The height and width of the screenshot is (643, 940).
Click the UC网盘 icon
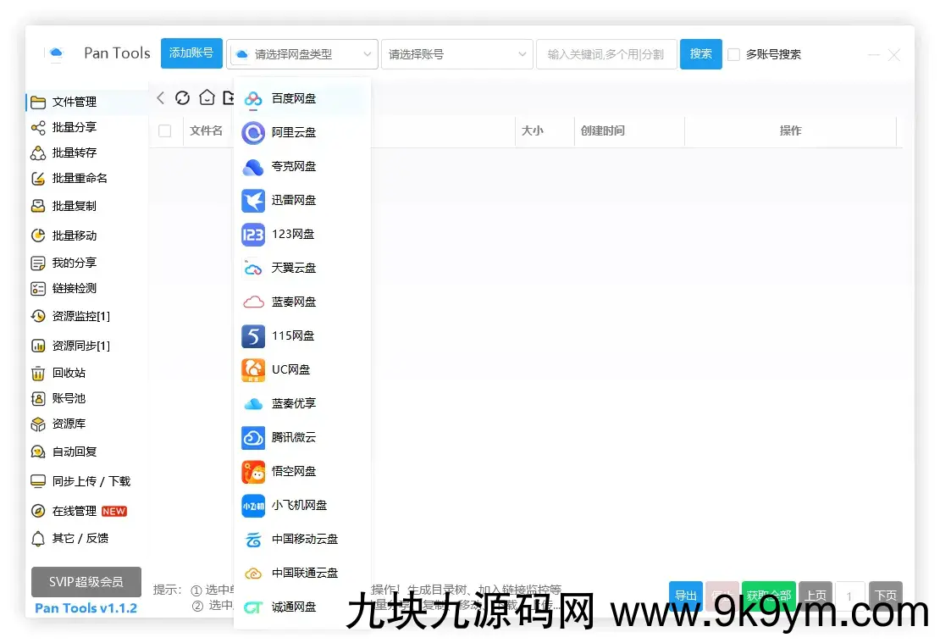pyautogui.click(x=253, y=370)
